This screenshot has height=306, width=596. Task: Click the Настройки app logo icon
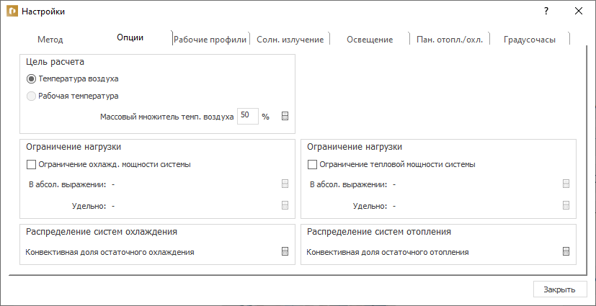coord(12,12)
